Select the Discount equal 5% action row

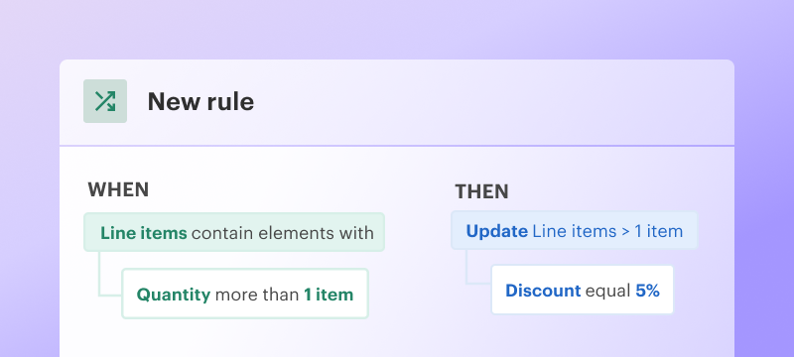[583, 290]
